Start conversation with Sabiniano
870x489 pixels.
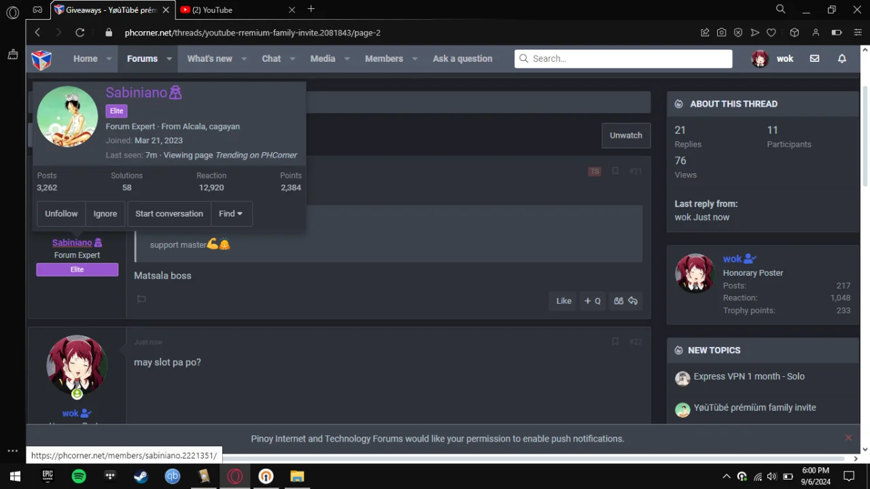(169, 213)
